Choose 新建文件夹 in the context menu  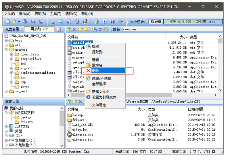(x=105, y=92)
